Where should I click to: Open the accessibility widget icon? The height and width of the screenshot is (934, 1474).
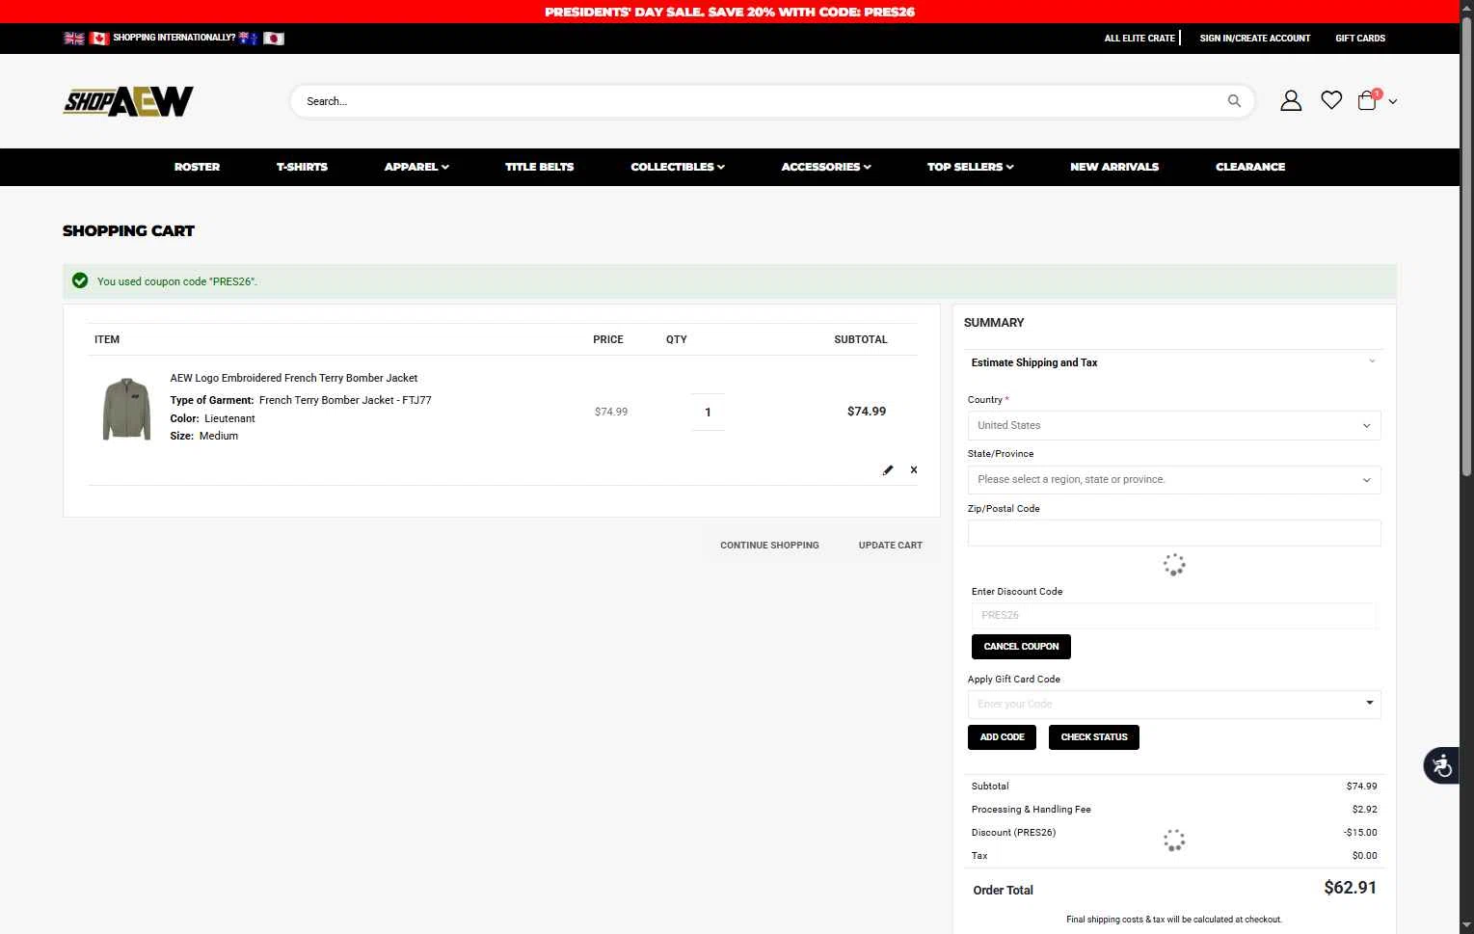click(1441, 765)
